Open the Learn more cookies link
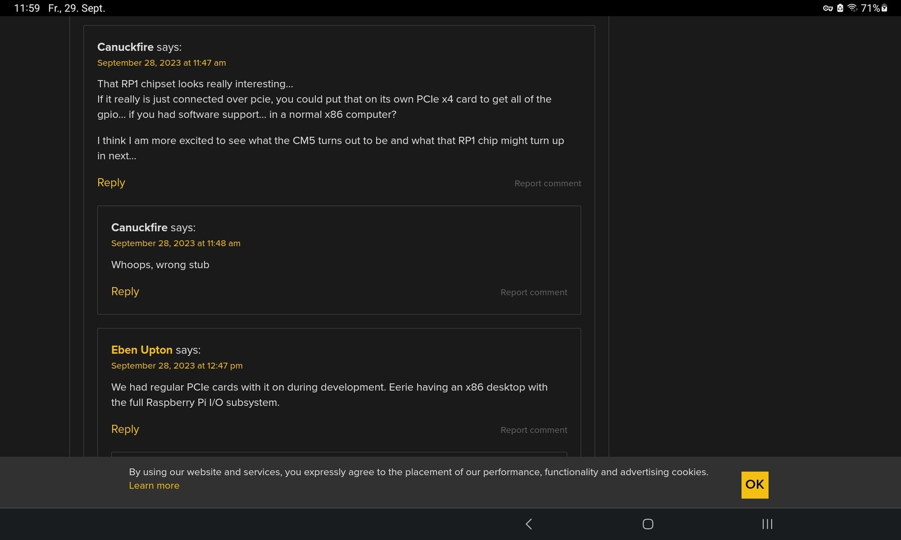This screenshot has width=901, height=540. (154, 486)
